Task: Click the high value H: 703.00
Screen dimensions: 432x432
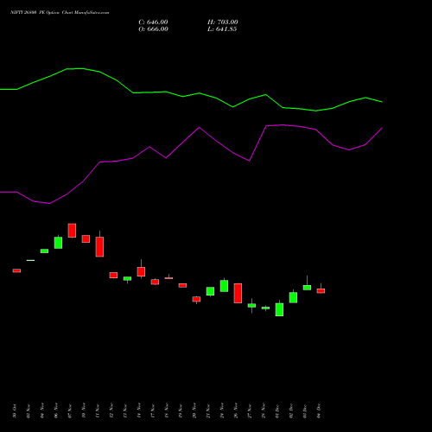Action: coord(223,22)
